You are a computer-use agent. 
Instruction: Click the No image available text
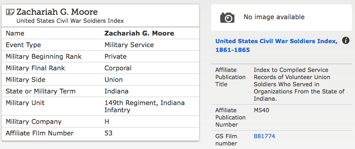[274, 17]
